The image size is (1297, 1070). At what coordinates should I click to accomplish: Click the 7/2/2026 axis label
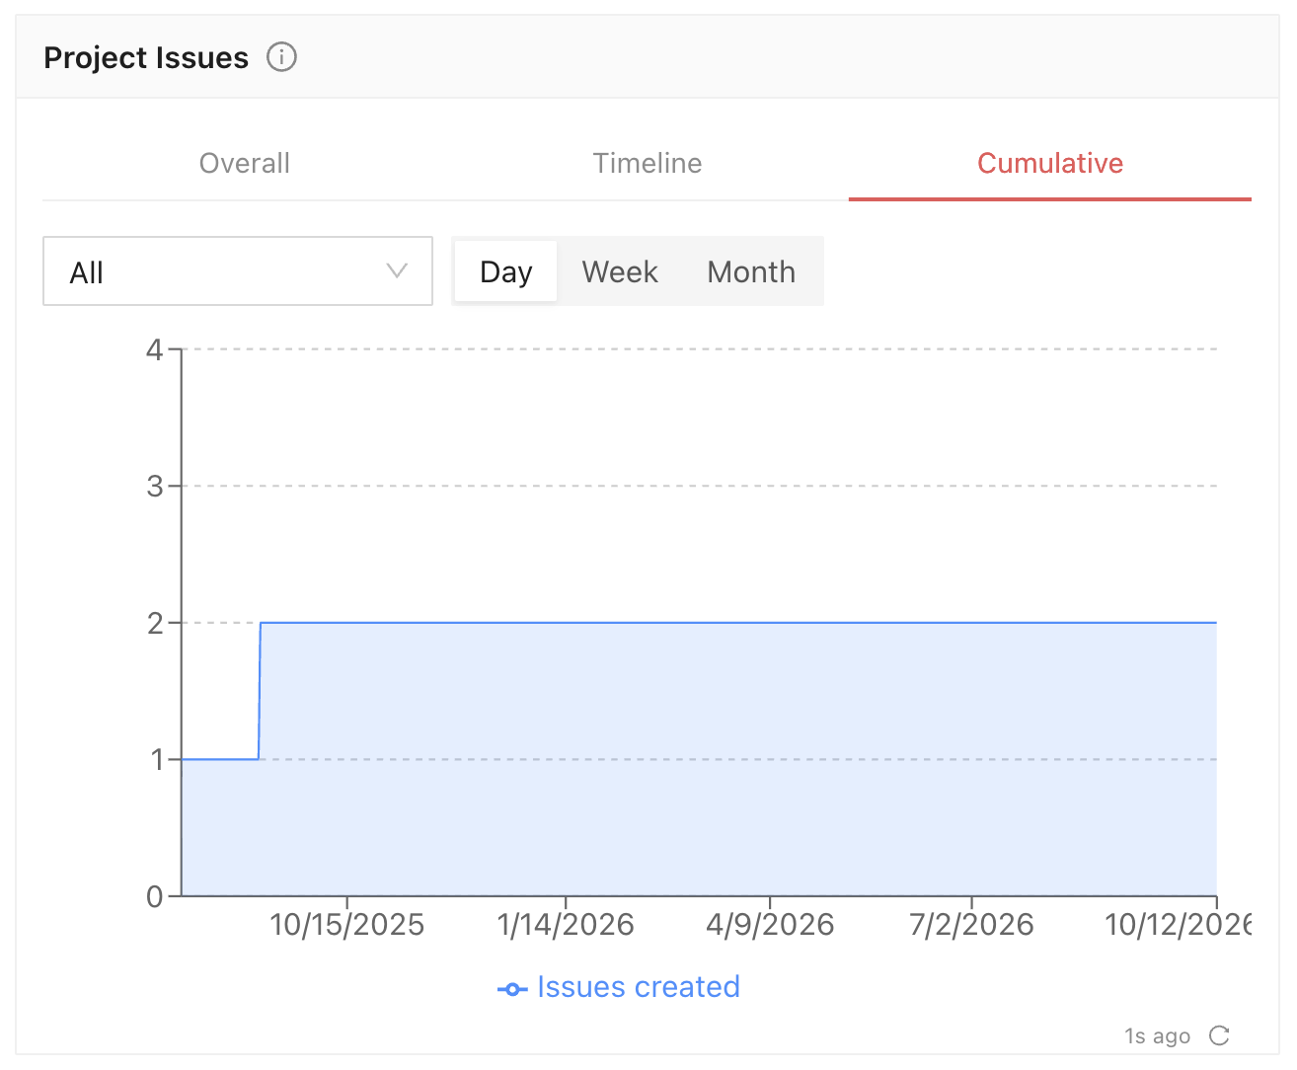click(971, 925)
